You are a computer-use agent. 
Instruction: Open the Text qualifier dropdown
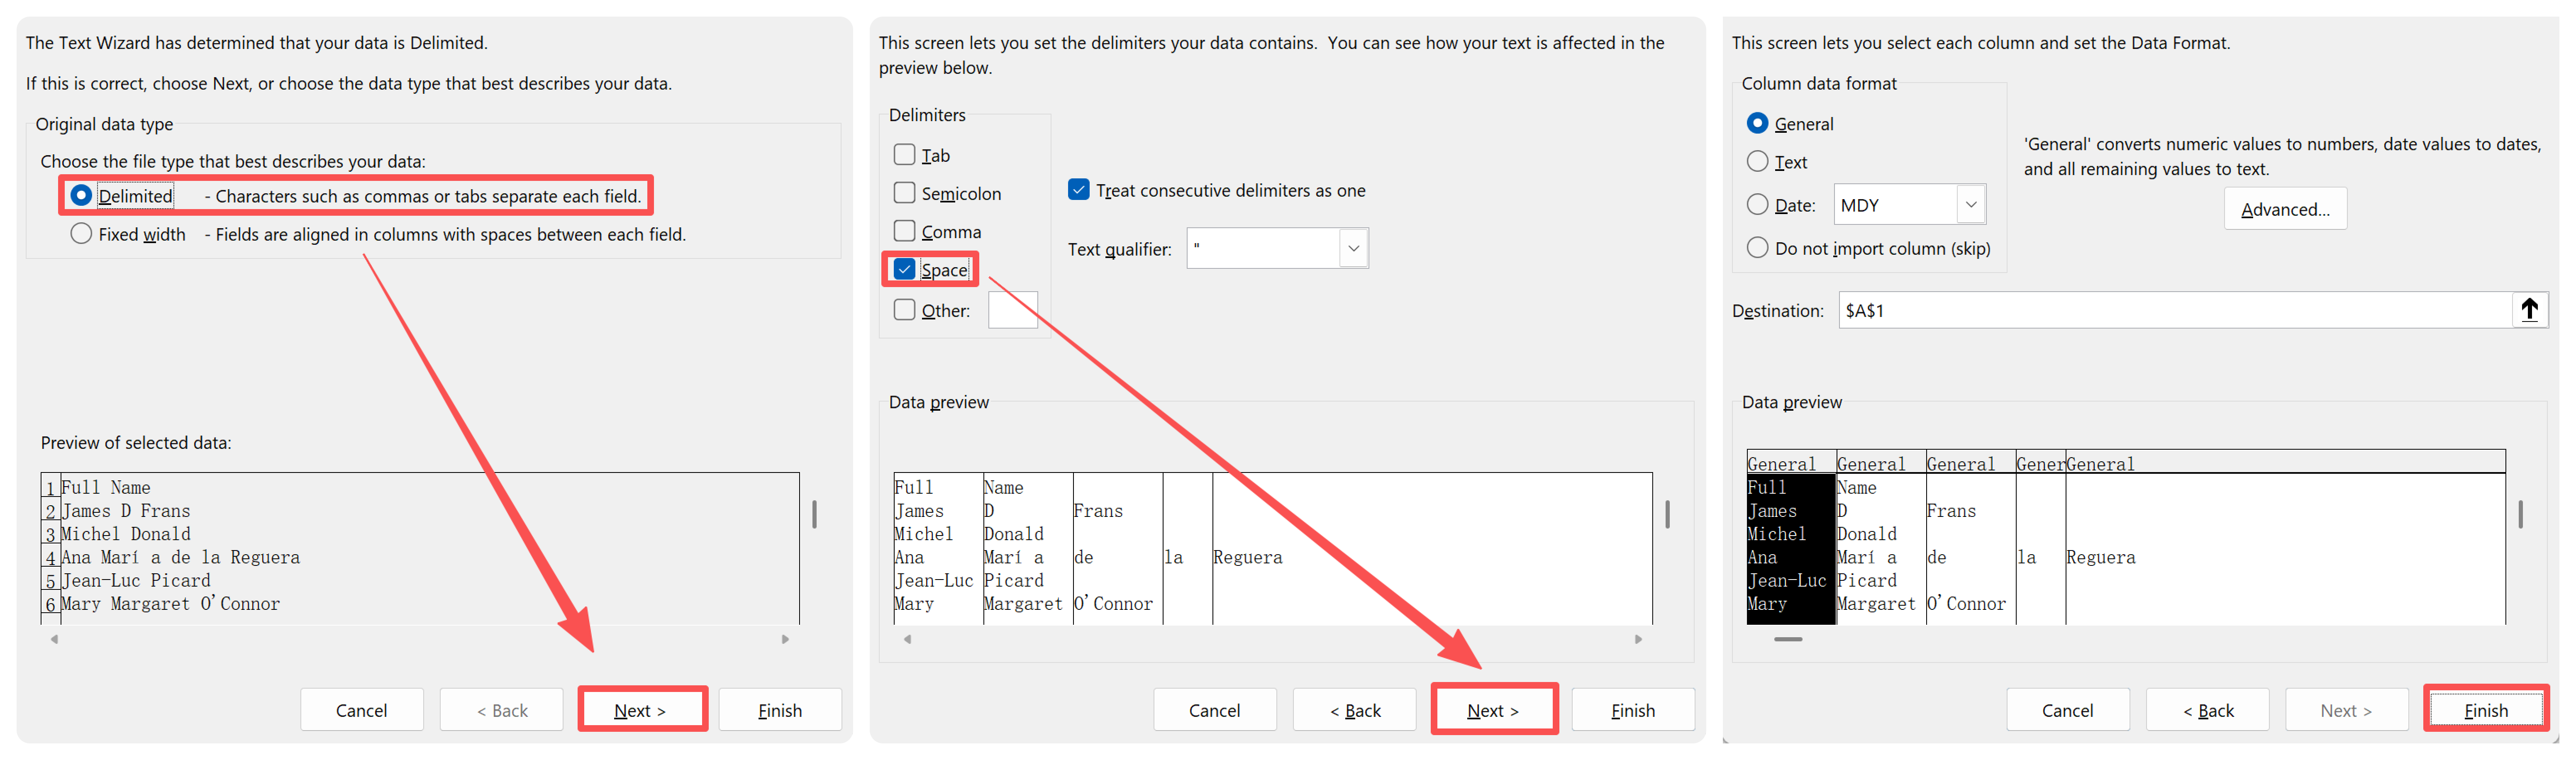pos(1353,249)
